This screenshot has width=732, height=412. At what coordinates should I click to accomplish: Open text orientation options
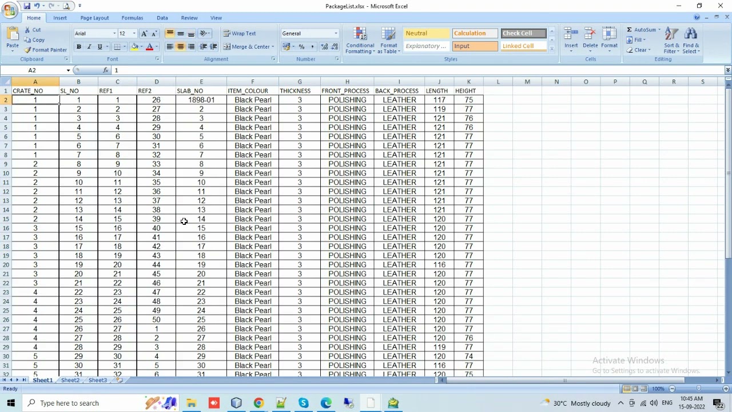tap(205, 33)
